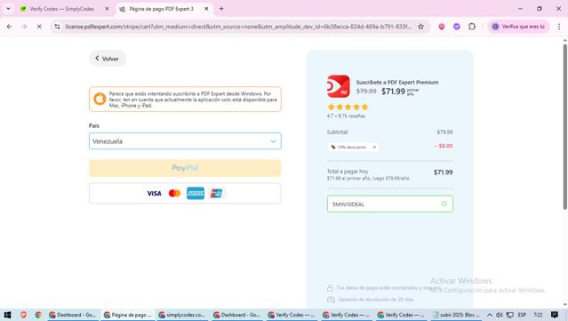The height and width of the screenshot is (321, 568).
Task: Click the promo code apply circle icon
Action: (444, 204)
